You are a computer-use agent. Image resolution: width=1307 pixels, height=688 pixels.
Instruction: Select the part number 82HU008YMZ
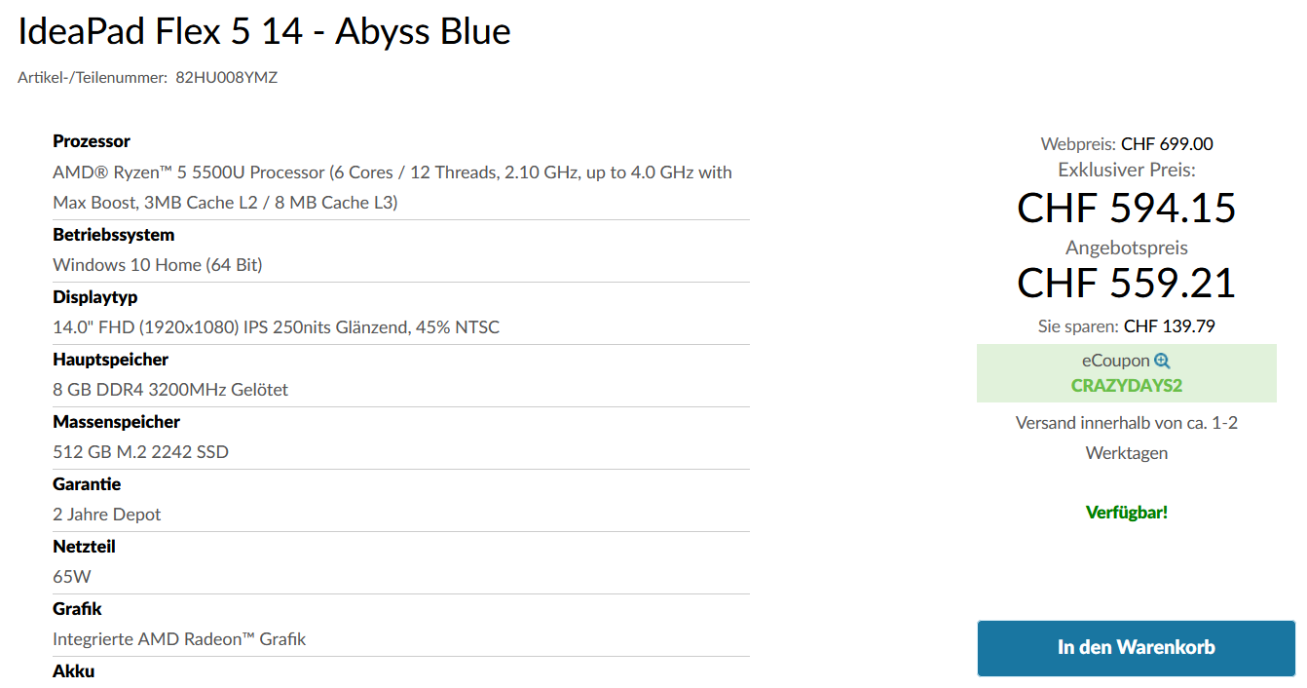[x=226, y=78]
